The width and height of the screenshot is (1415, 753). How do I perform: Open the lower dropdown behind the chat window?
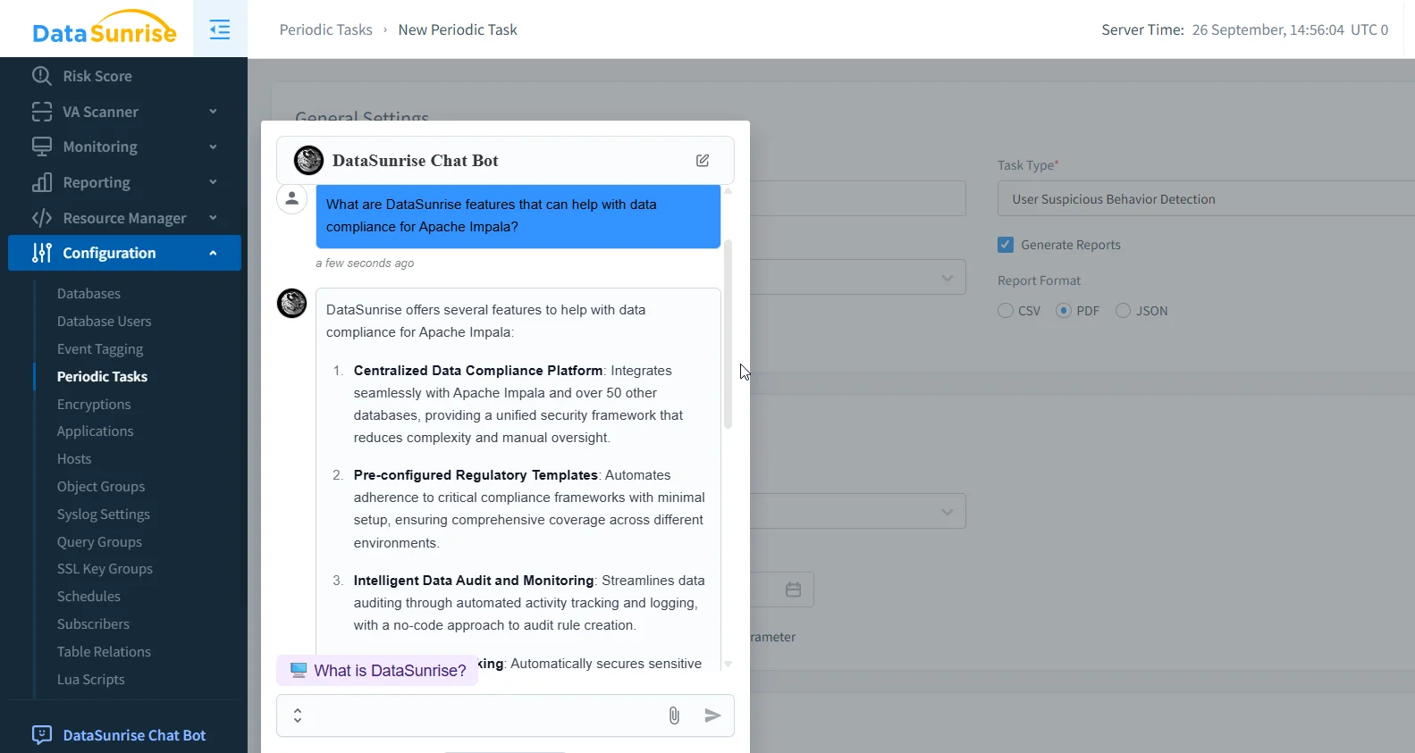(x=857, y=512)
